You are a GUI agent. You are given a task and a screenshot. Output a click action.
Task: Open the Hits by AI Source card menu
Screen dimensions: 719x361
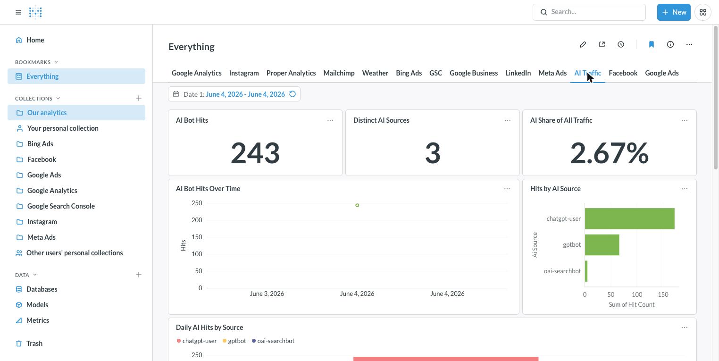point(685,189)
